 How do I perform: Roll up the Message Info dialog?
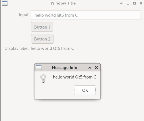click(x=90, y=68)
